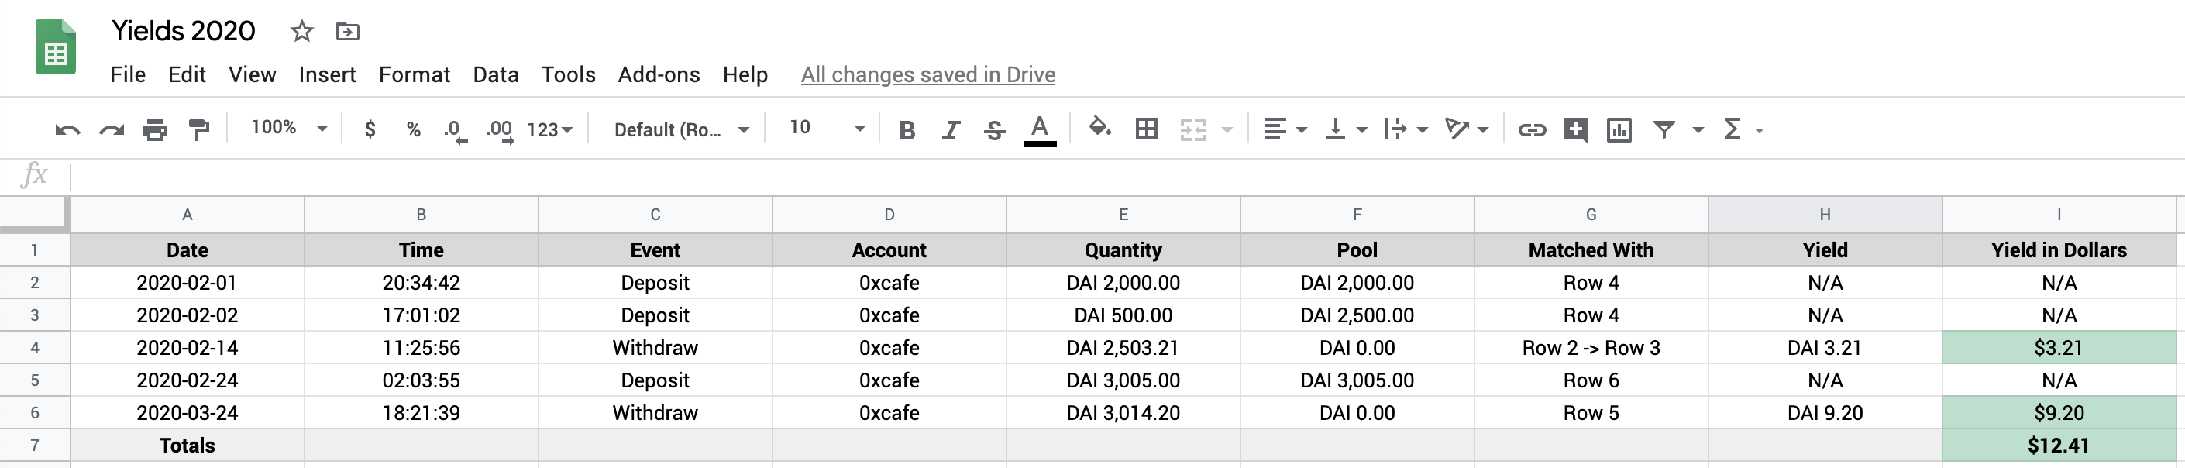Image resolution: width=2185 pixels, height=468 pixels.
Task: Star the Yields 2020 document
Action: pyautogui.click(x=302, y=33)
